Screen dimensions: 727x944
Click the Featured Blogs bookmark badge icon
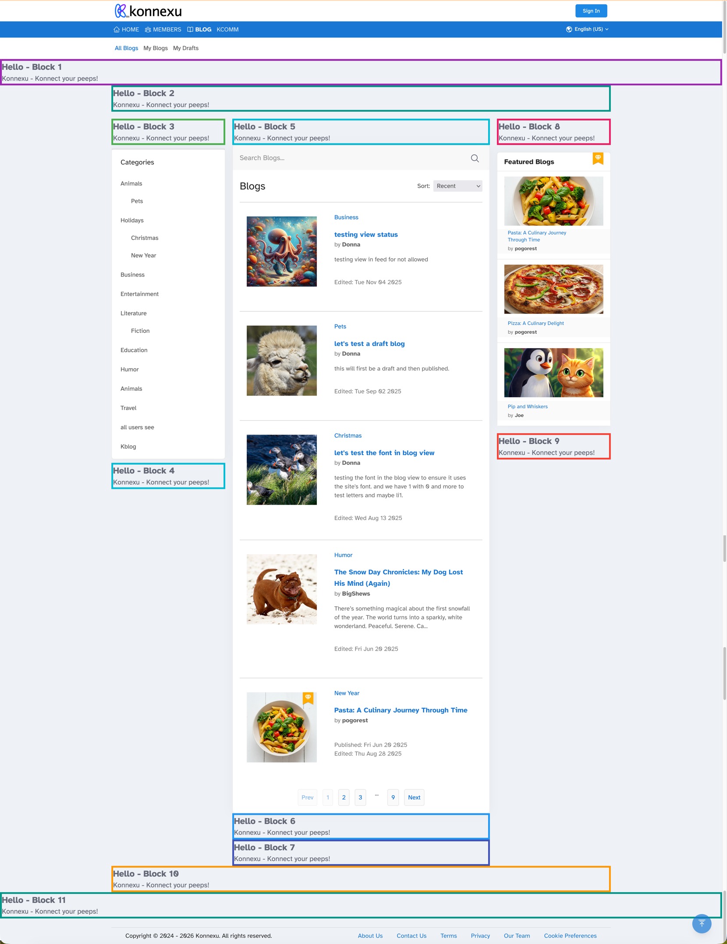[x=598, y=158]
